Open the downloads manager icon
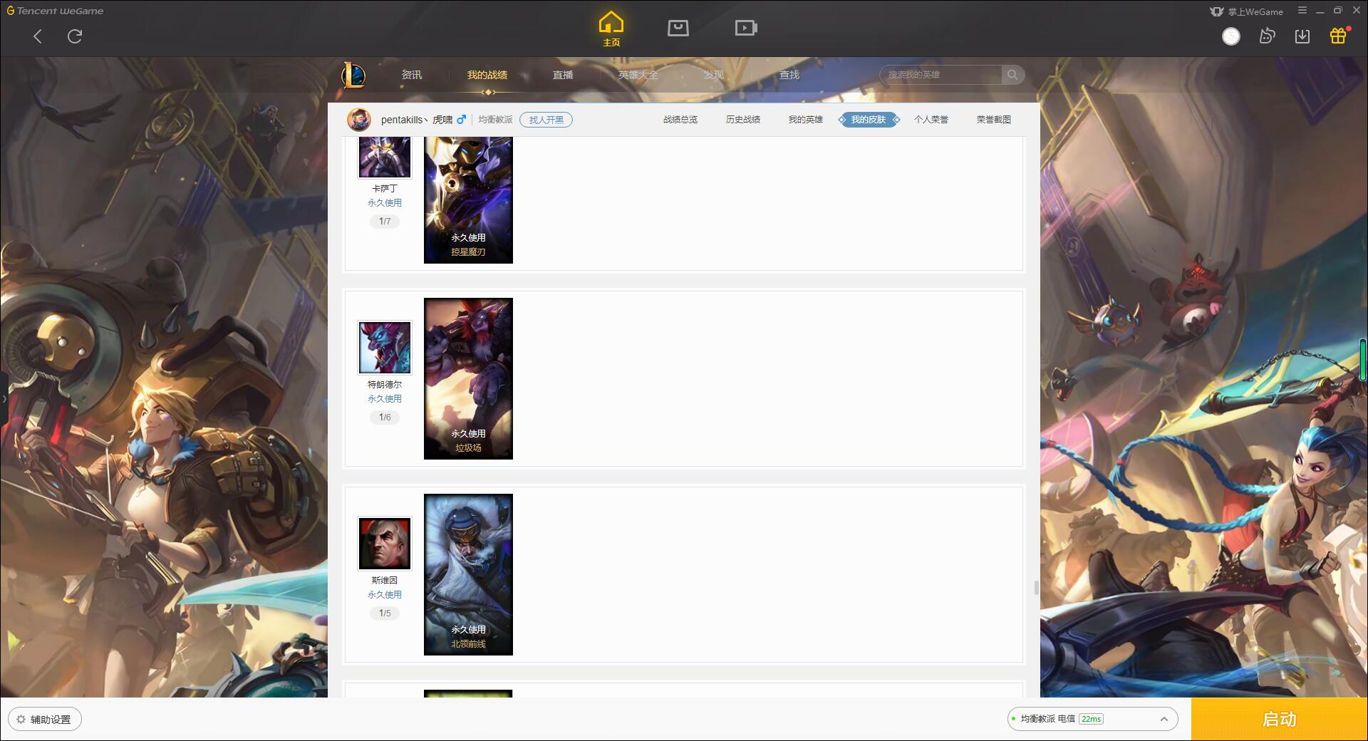Image resolution: width=1368 pixels, height=741 pixels. (1302, 36)
